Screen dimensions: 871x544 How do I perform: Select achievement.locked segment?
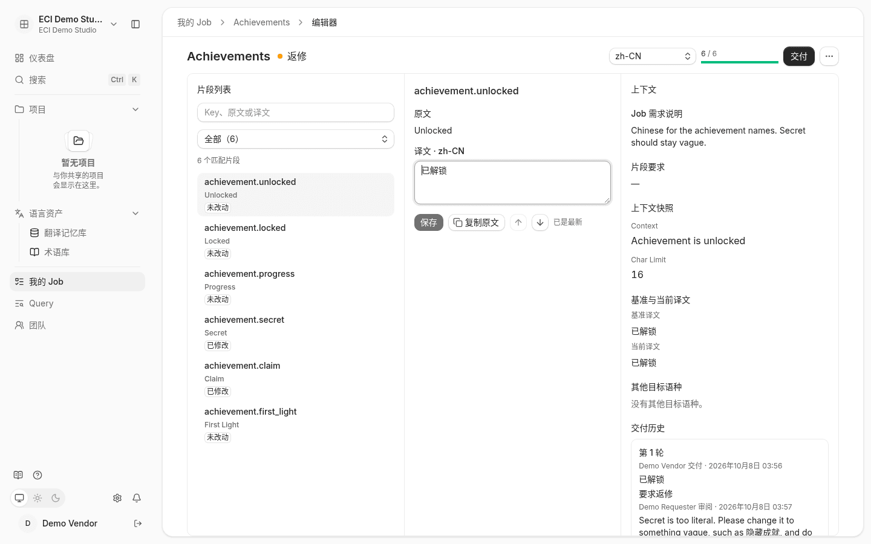pyautogui.click(x=296, y=241)
